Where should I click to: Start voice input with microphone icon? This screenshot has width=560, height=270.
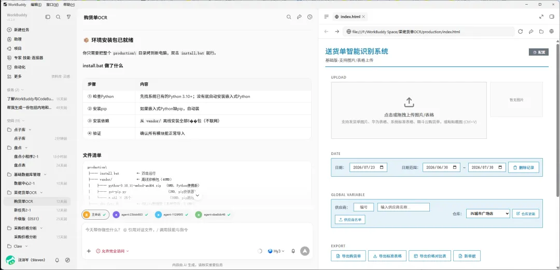(293, 251)
